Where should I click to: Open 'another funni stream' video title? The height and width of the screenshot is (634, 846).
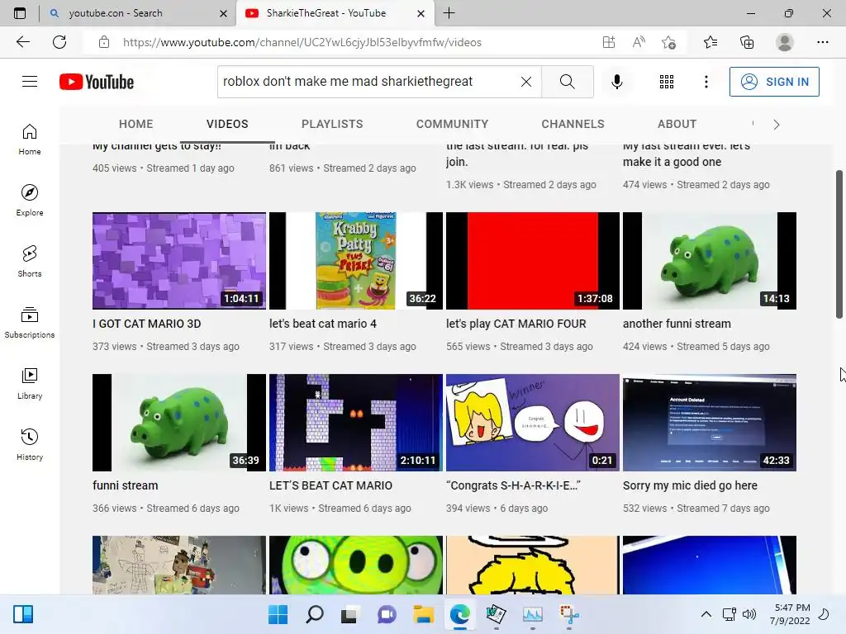click(677, 324)
